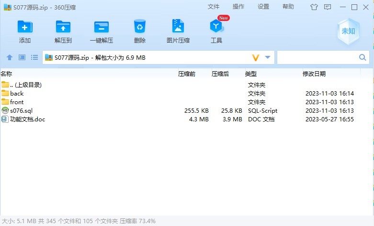Select the '功能文档.doc' file name
This screenshot has height=226, width=374.
click(x=27, y=119)
